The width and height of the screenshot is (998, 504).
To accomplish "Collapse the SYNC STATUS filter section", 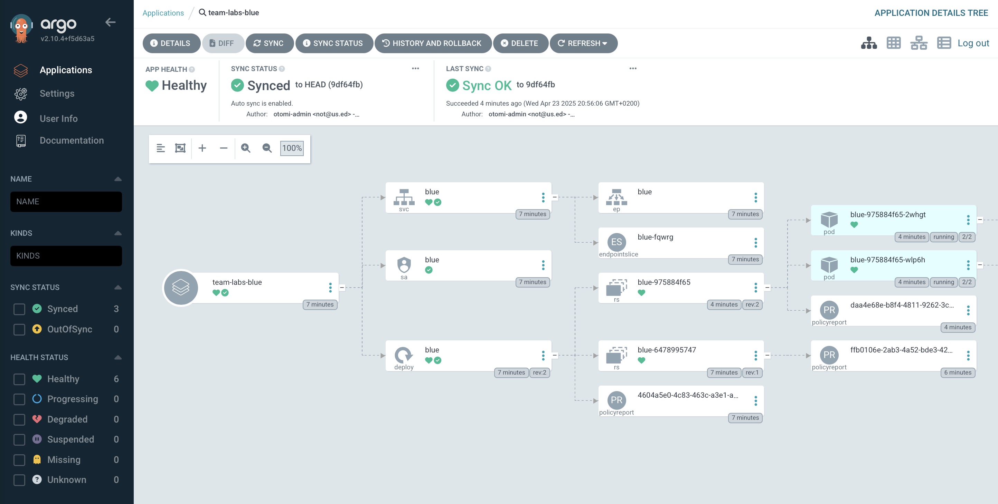I will [x=118, y=287].
